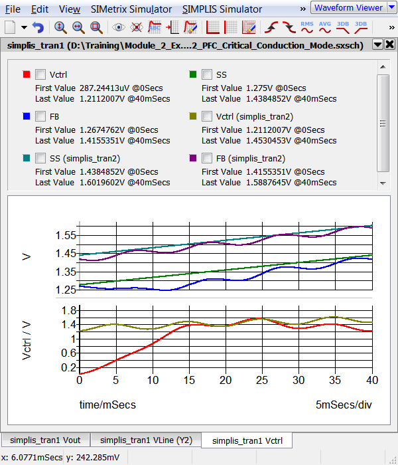The width and height of the screenshot is (398, 465).
Task: Click the legend panel vertical scrollbar
Action: [383, 124]
